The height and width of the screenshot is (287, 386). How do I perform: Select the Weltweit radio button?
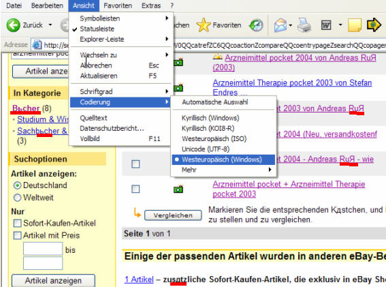point(17,198)
